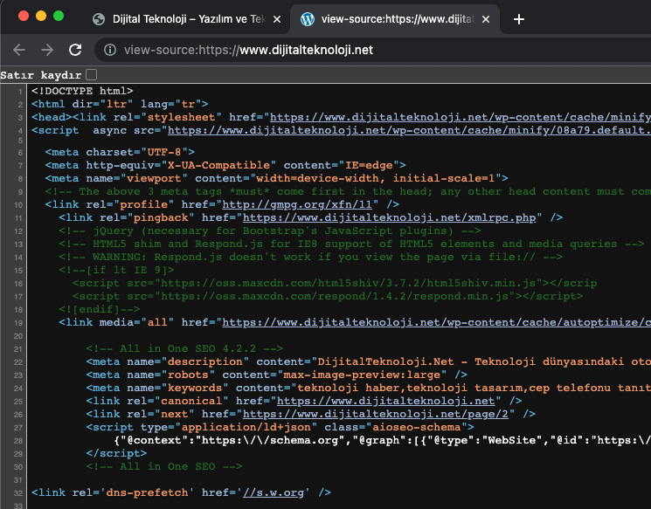
Task: Close the Dijital Teknoloji tab
Action: tap(277, 19)
